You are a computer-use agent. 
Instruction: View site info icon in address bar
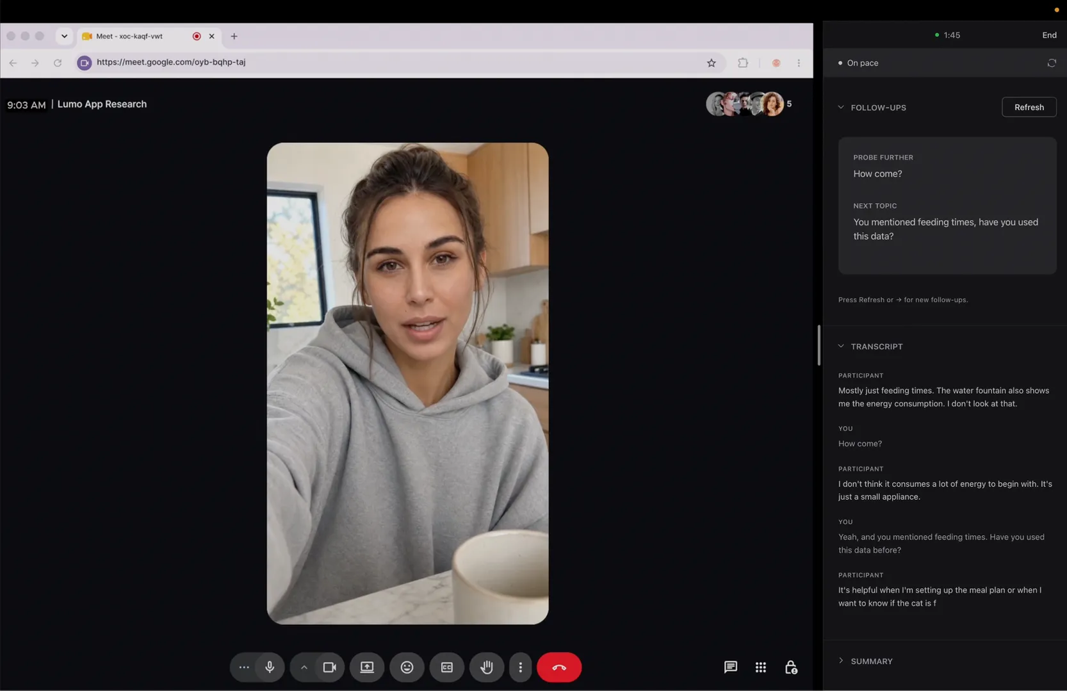tap(85, 63)
